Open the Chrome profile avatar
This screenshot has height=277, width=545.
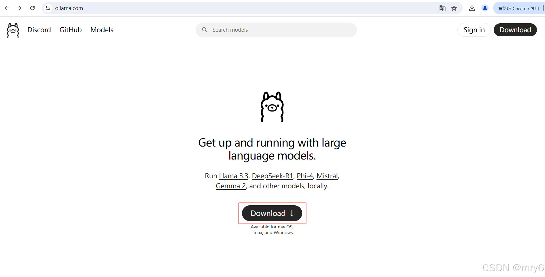click(x=485, y=8)
